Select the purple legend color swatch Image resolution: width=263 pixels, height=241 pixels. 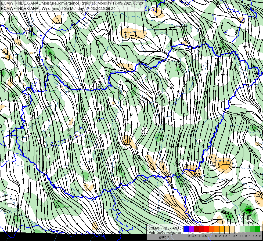click(191, 229)
